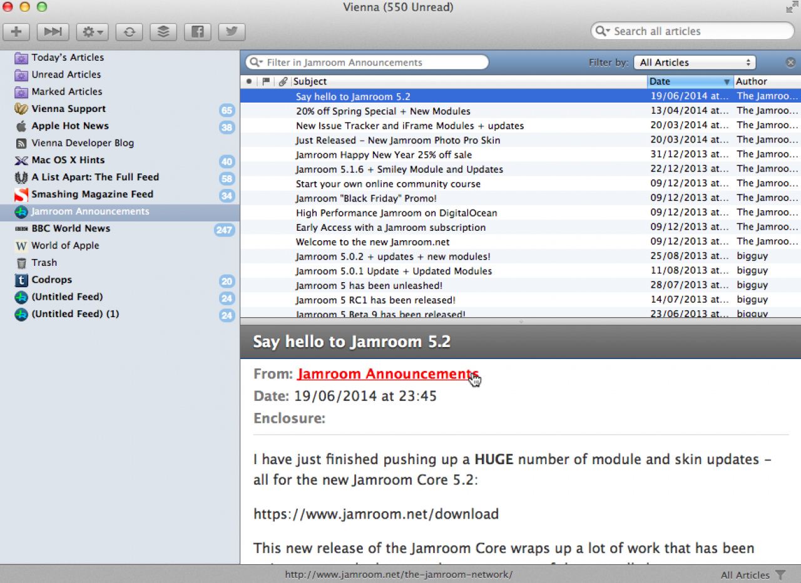Screen dimensions: 801x583
Task: Open the search magnifier options in Search all articles
Action: [x=603, y=31]
